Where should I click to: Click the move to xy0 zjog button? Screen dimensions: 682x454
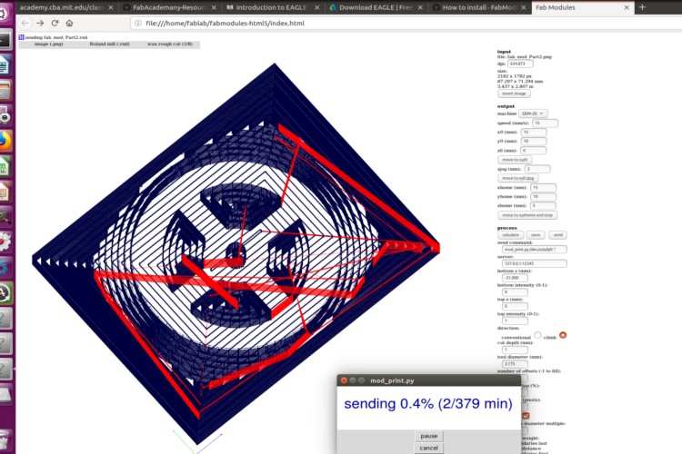517,178
